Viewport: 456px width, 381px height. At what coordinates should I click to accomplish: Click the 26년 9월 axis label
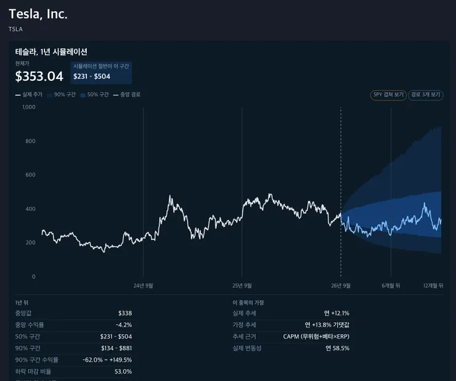(x=341, y=285)
